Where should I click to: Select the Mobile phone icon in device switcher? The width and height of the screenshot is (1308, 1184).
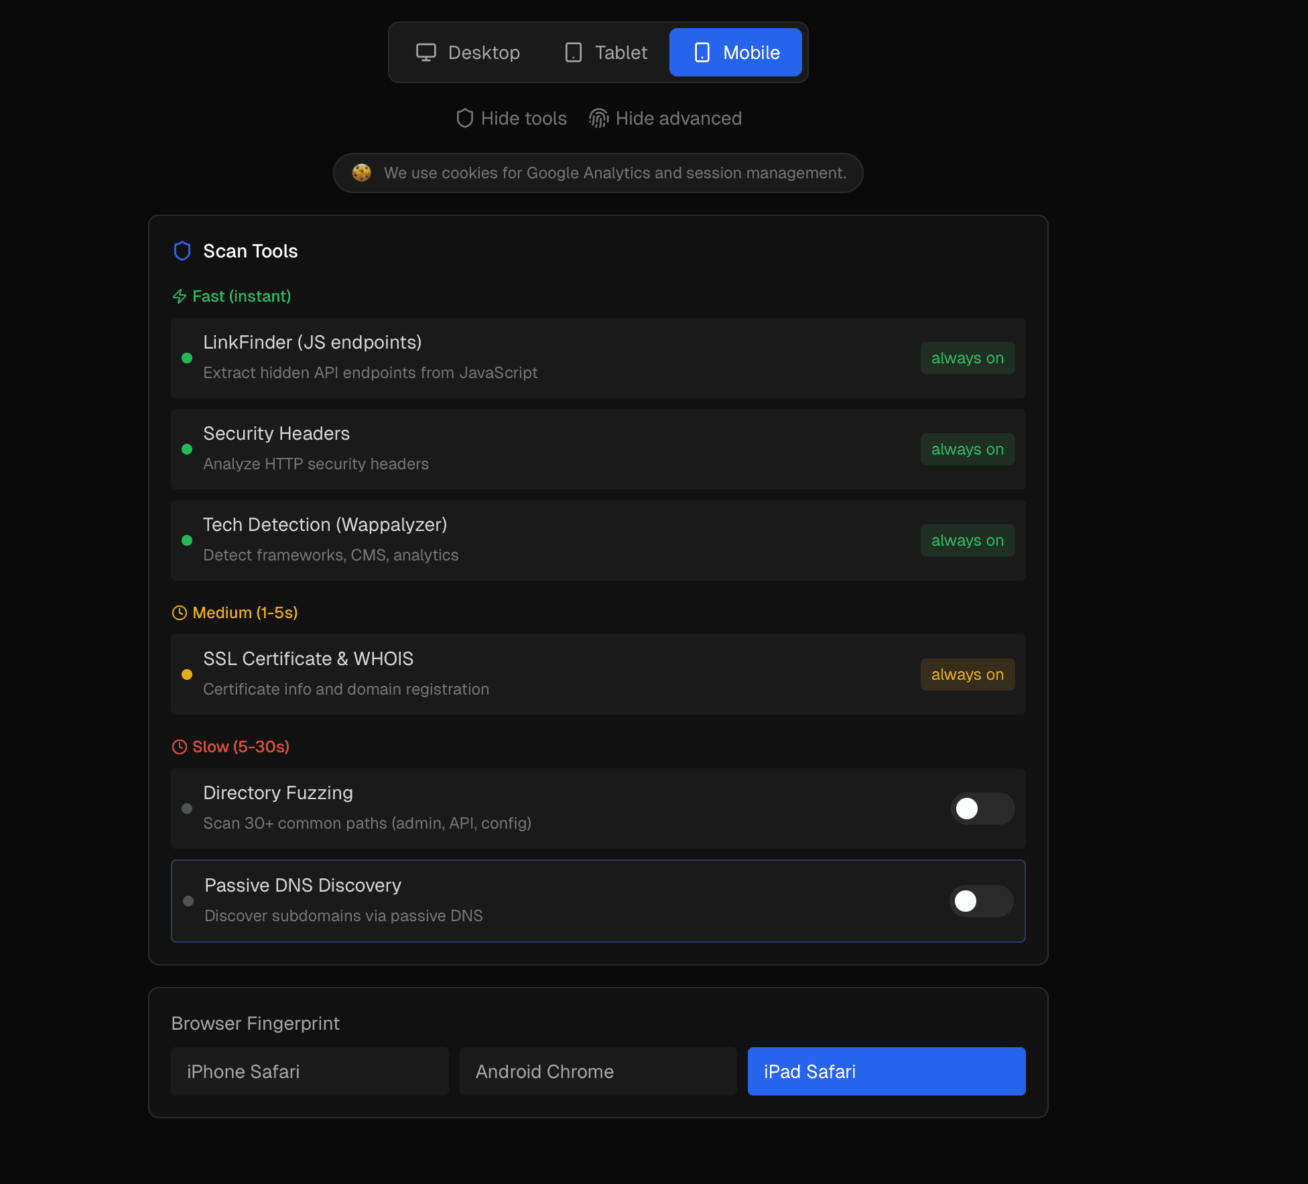pos(702,52)
